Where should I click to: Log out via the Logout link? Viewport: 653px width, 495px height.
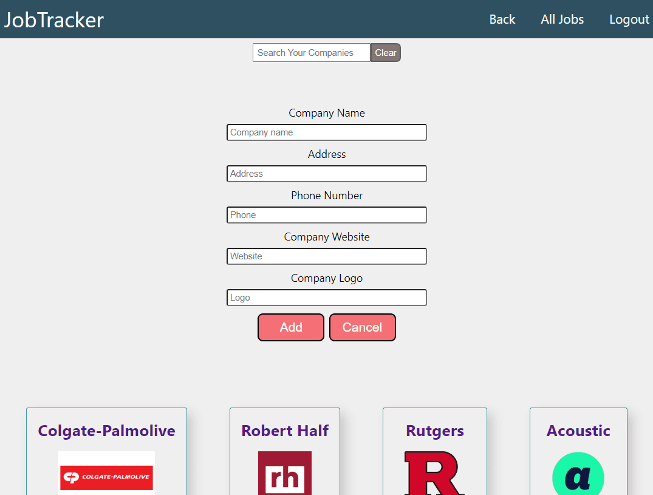coord(629,19)
